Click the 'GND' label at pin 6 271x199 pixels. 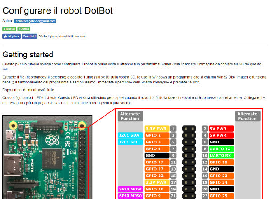[x=221, y=142]
